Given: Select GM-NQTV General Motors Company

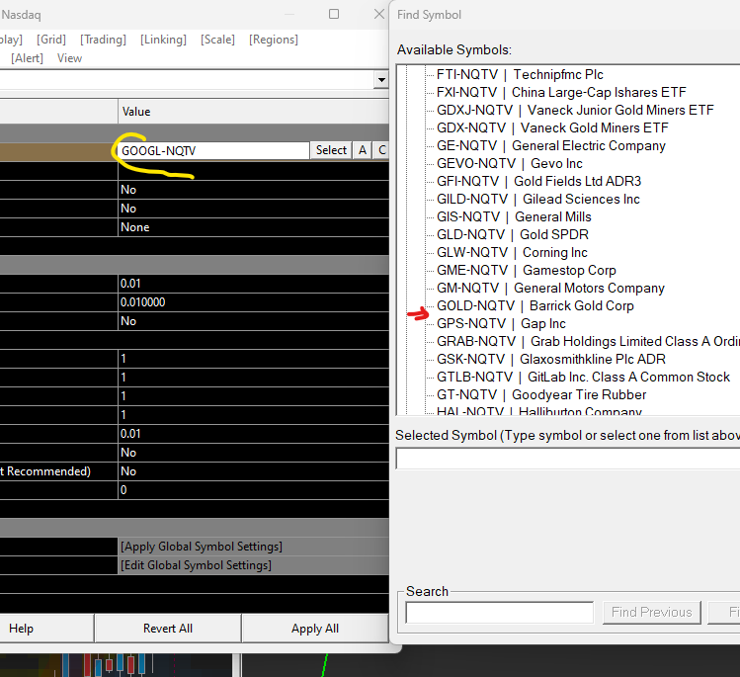Looking at the screenshot, I should [550, 288].
